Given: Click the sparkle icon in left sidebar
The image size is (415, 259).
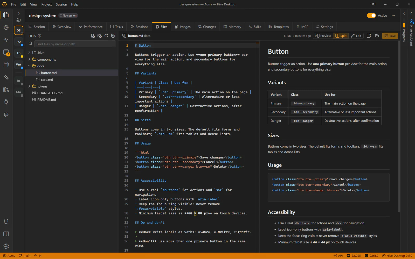Looking at the screenshot, I should coord(6,77).
